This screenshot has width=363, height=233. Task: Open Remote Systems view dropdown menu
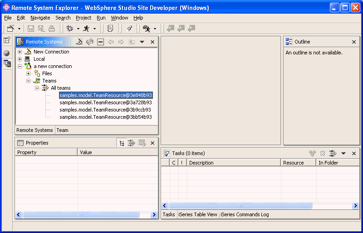tap(142, 42)
